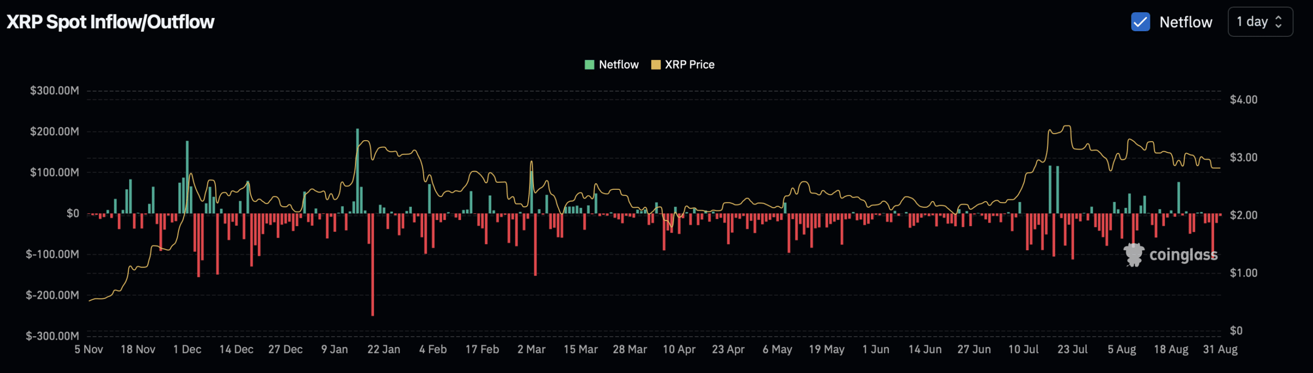This screenshot has height=373, width=1313.
Task: Open the 1 day interval dropdown
Action: [x=1259, y=22]
